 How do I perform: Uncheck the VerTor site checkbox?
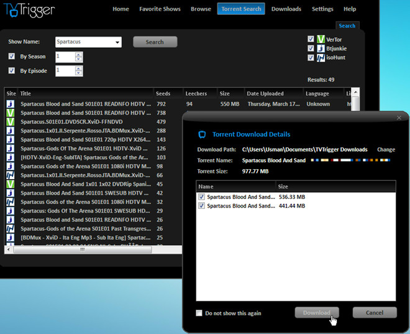(x=311, y=39)
